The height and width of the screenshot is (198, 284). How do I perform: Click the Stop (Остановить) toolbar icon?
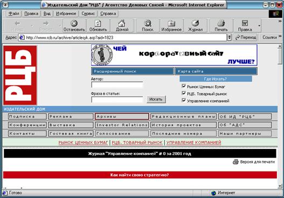[74, 23]
